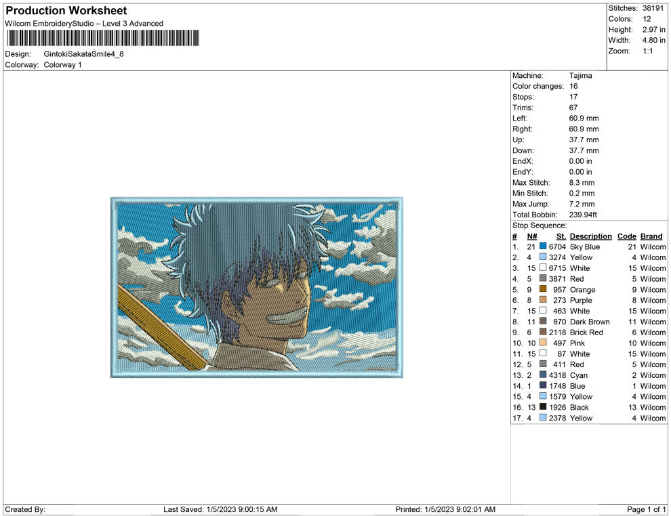Click the Min Stitch value '0.2 mm'
Viewport: 671px width, 516px height.
(582, 193)
